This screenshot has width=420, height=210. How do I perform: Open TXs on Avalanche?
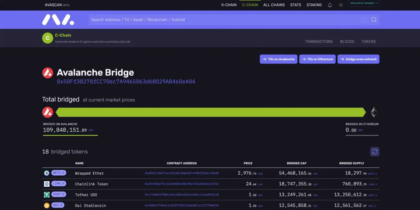(x=278, y=59)
